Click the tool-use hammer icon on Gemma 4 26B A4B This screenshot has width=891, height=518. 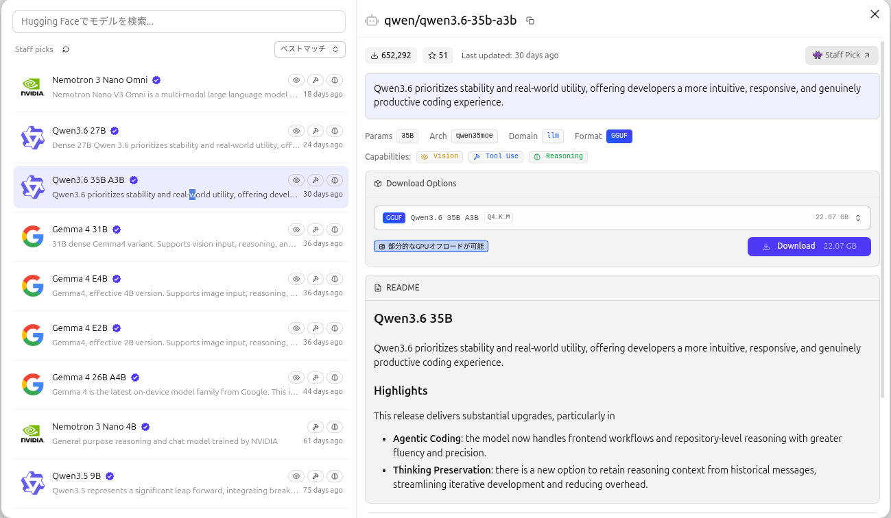[316, 378]
